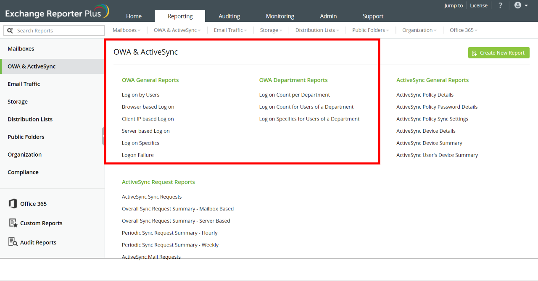Open Log on Count for Users of a Department
Screen dimensions: 538x281
306,107
